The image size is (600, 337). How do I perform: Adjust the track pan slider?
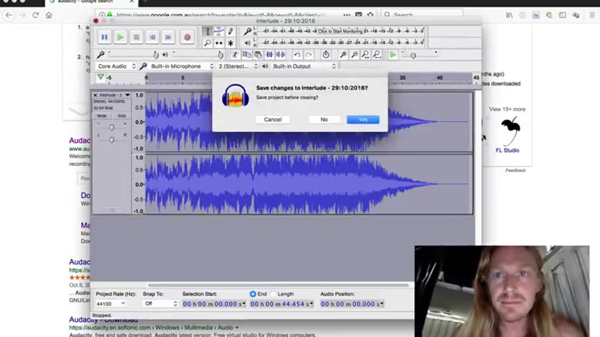(x=112, y=139)
